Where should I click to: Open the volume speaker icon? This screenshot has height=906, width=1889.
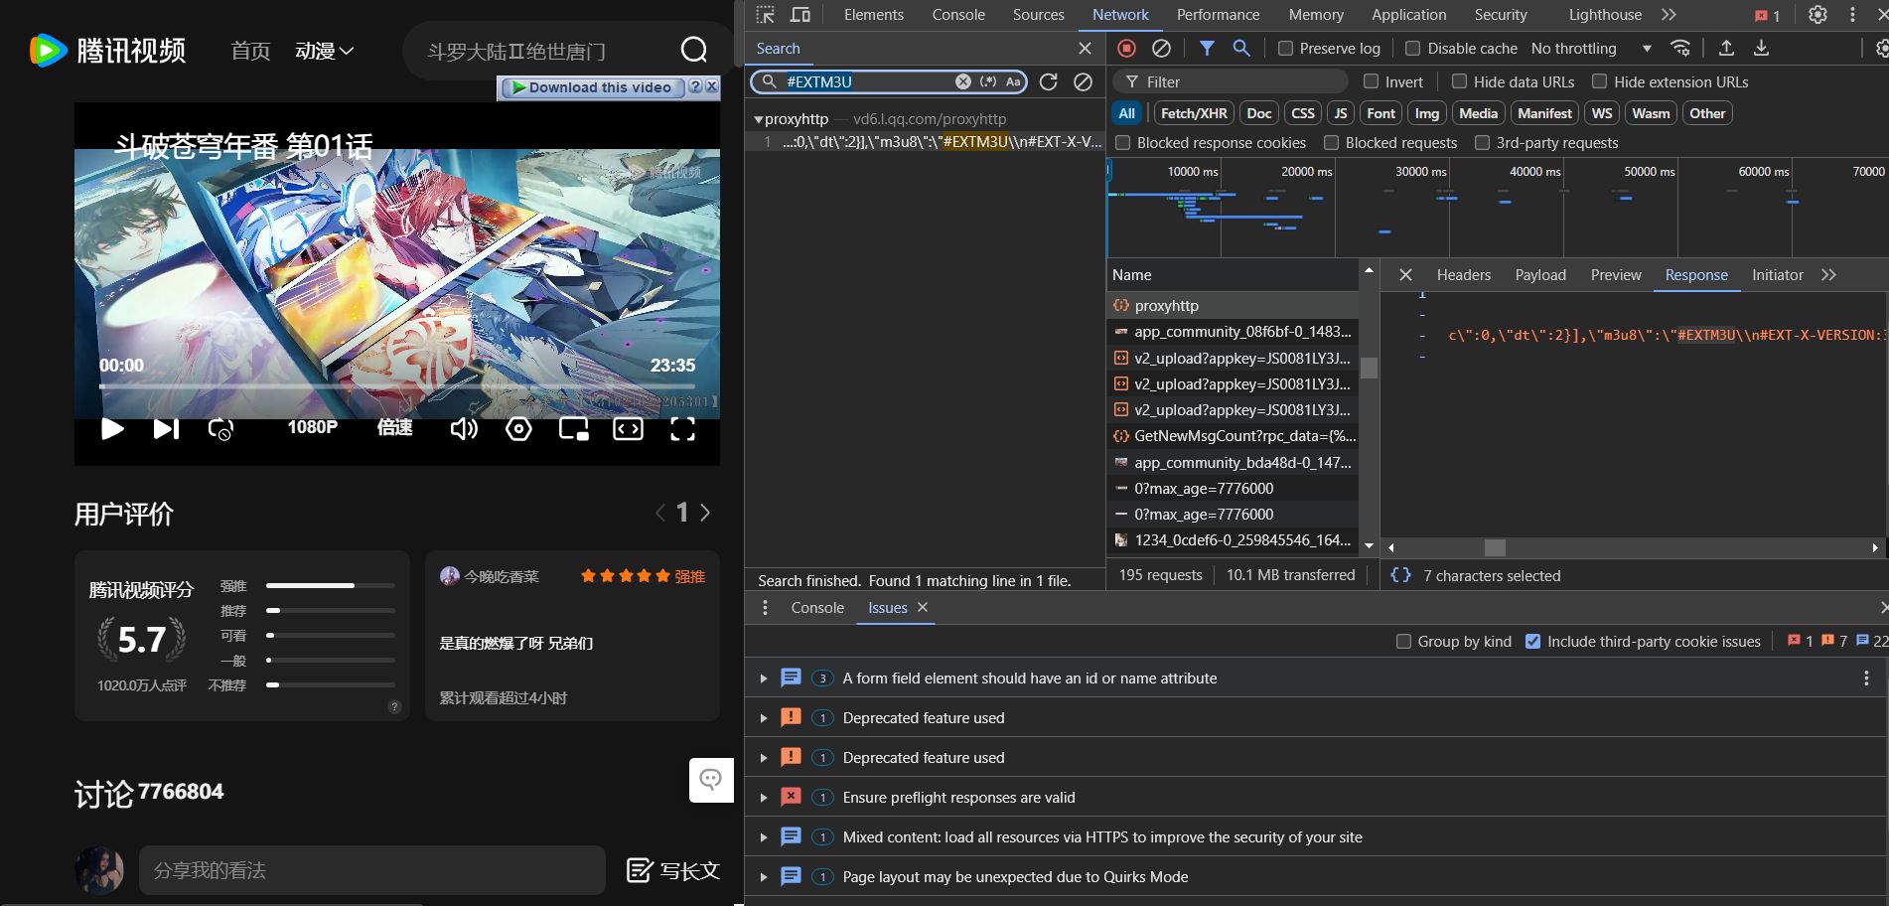[464, 428]
